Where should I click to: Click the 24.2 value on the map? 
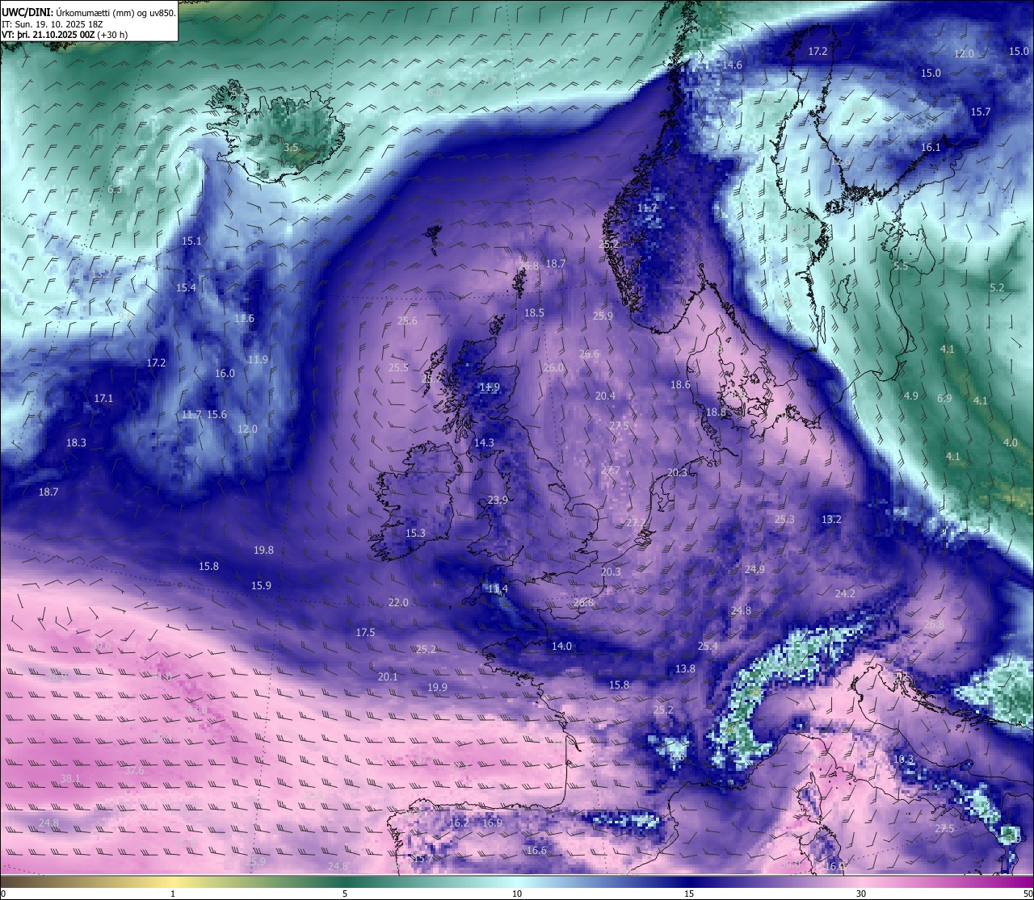845,593
